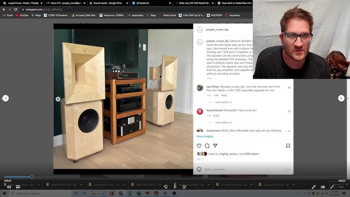This screenshot has height=197, width=350.
Task: Like kasumibrasil's comment with its heart
Action: click(289, 111)
